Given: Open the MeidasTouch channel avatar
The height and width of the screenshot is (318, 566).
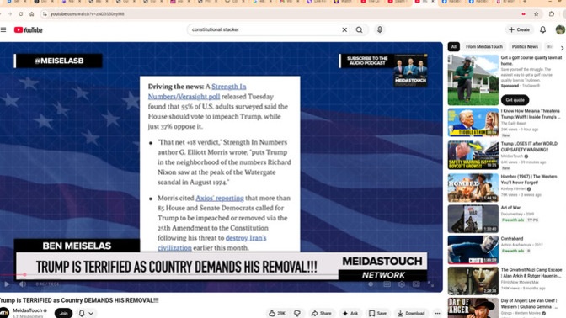Looking at the screenshot, I should pos(4,313).
